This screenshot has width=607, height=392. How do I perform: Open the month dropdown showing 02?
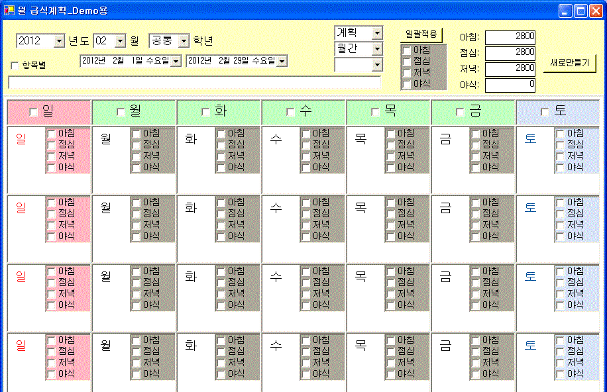coord(121,40)
